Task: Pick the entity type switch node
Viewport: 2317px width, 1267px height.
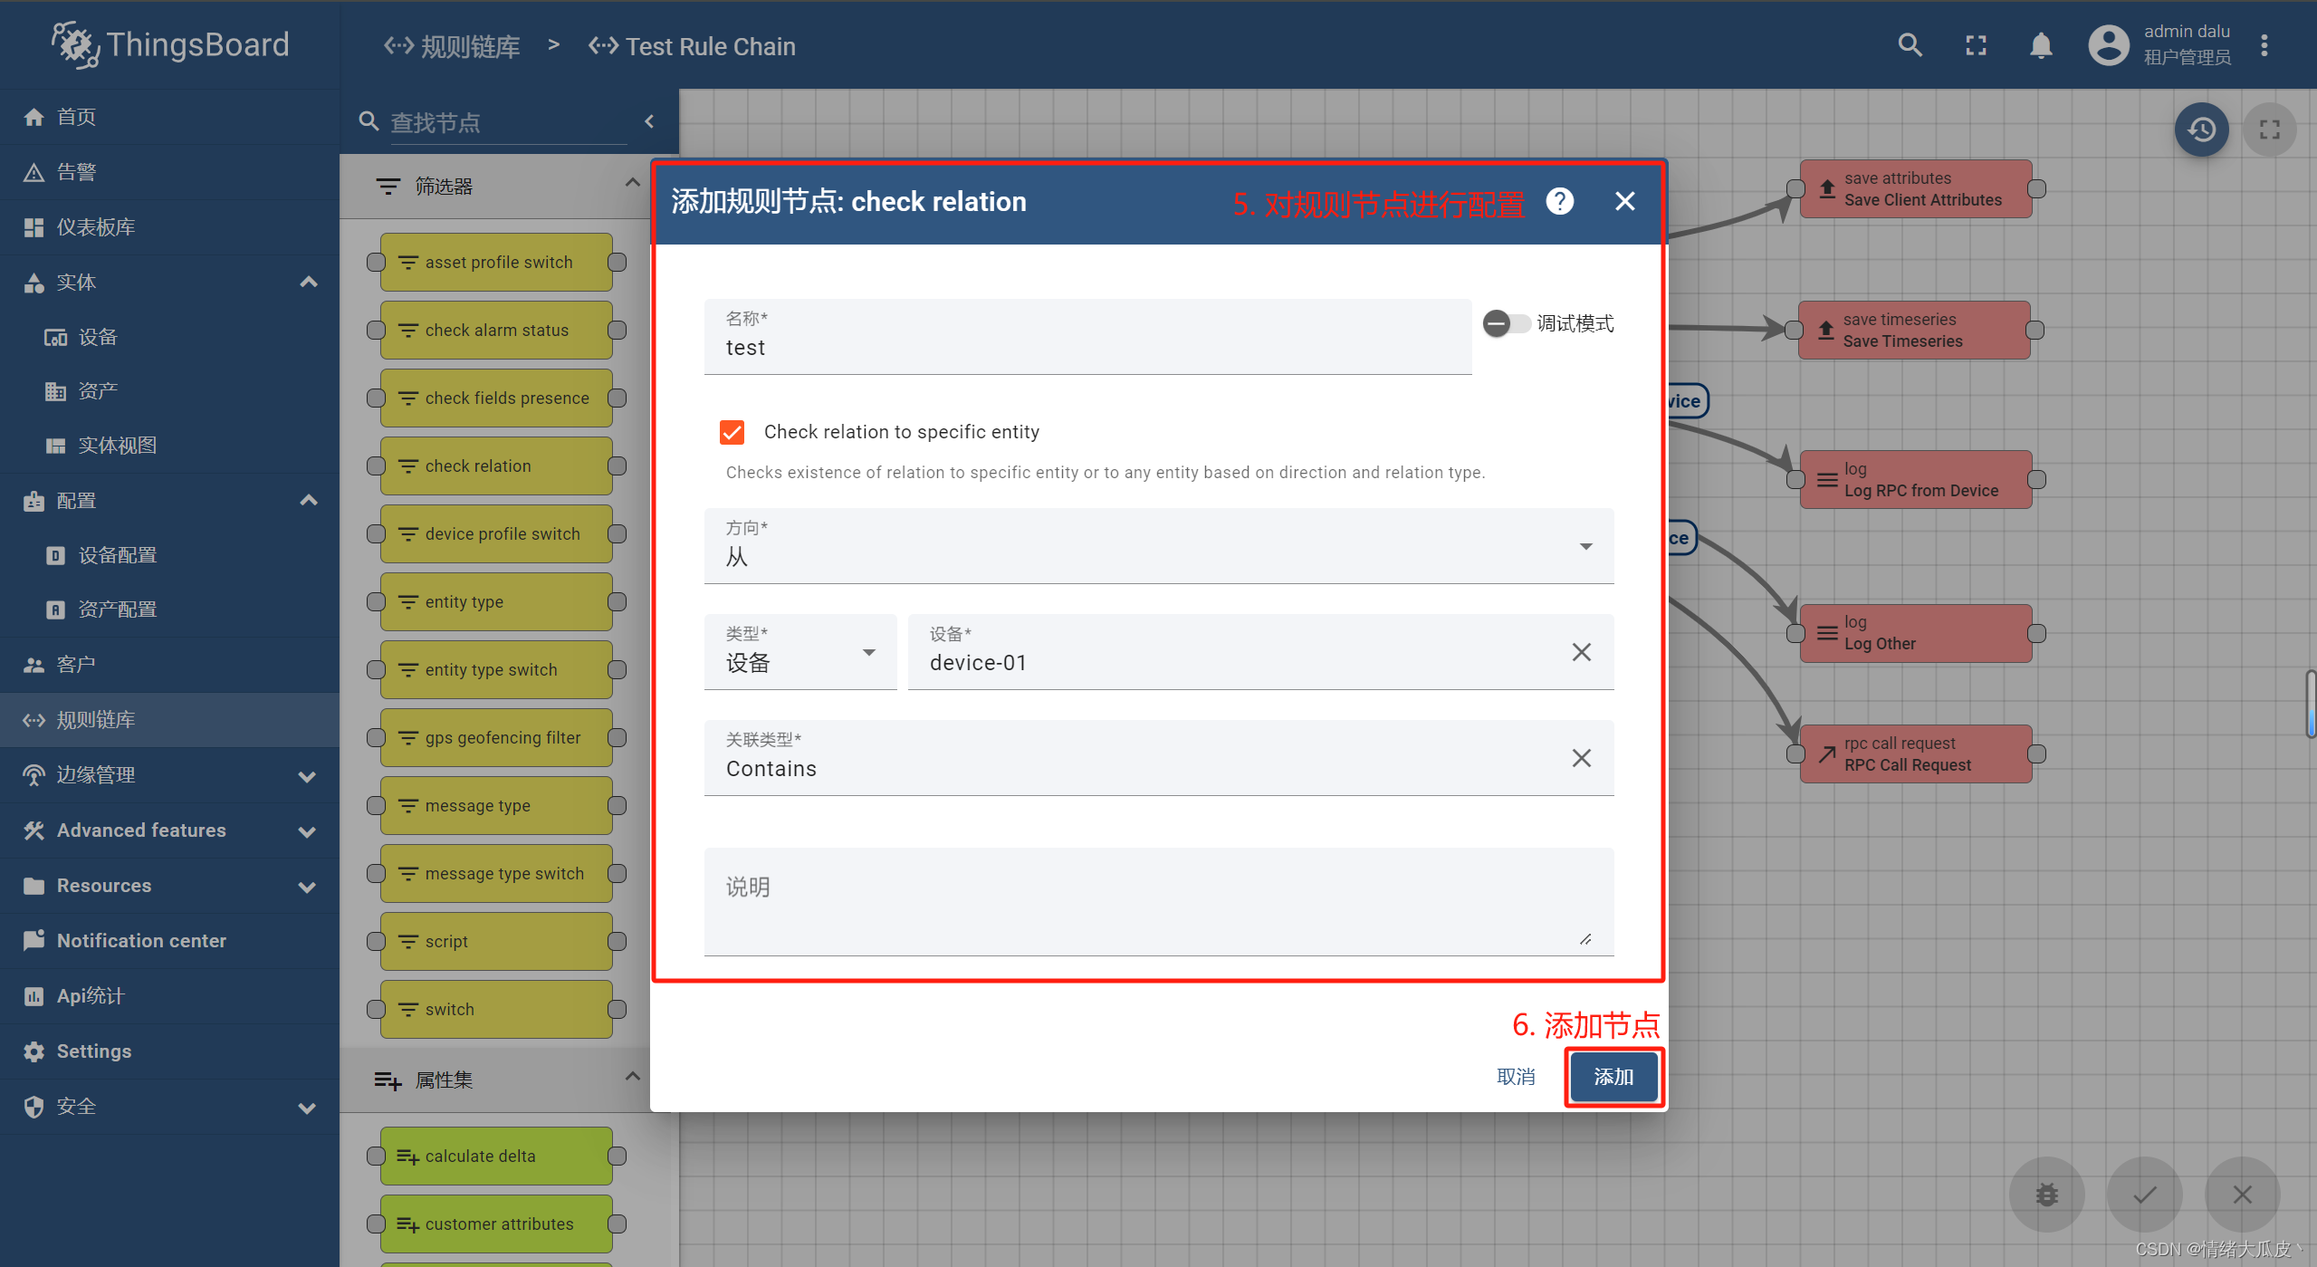Action: 496,670
